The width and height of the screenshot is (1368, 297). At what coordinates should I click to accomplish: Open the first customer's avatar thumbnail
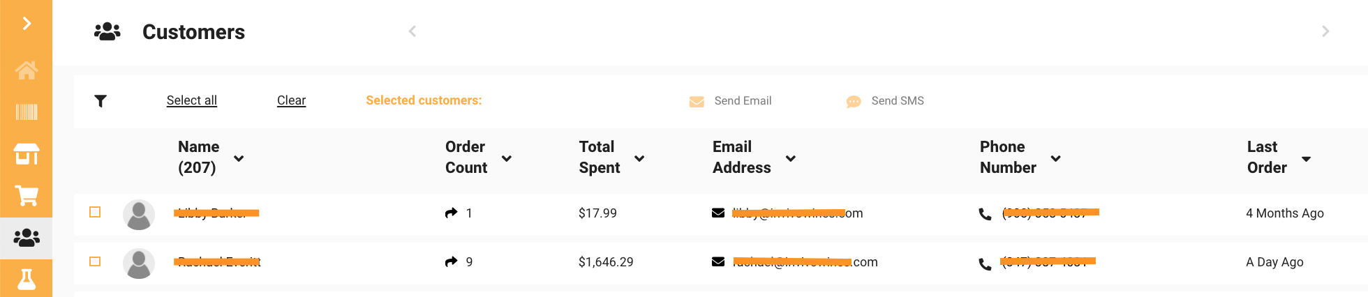pyautogui.click(x=139, y=215)
